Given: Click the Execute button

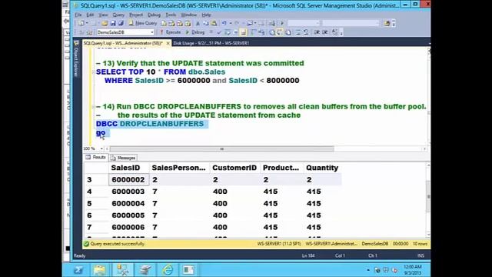Looking at the screenshot, I should tap(171, 32).
